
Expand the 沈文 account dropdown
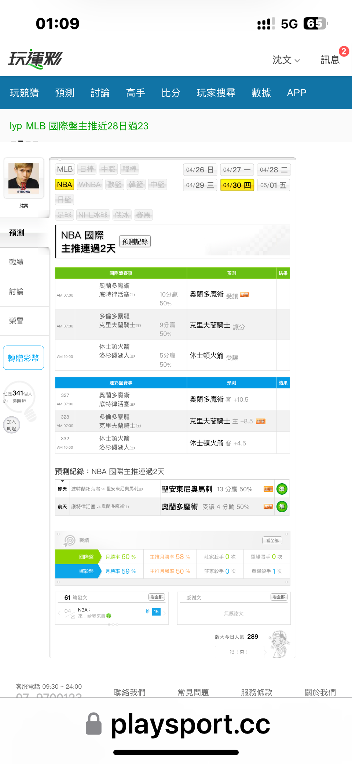[x=286, y=60]
